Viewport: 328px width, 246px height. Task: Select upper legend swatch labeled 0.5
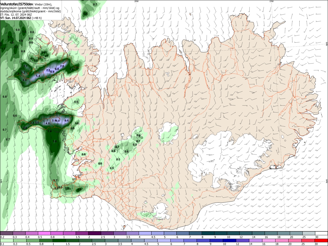44,233
